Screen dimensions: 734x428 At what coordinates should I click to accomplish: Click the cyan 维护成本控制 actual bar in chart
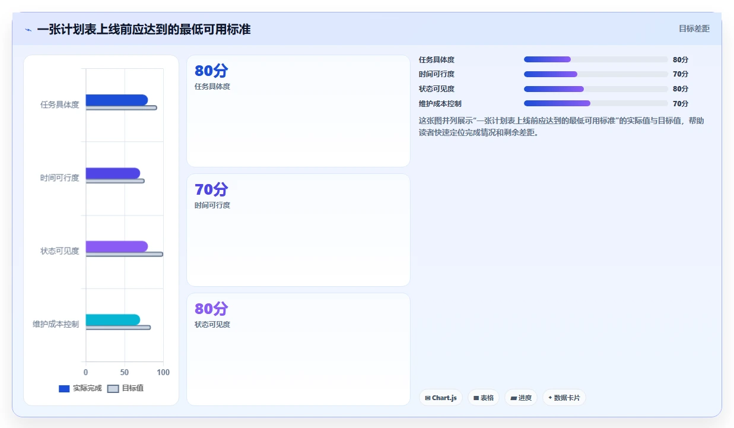tap(113, 320)
